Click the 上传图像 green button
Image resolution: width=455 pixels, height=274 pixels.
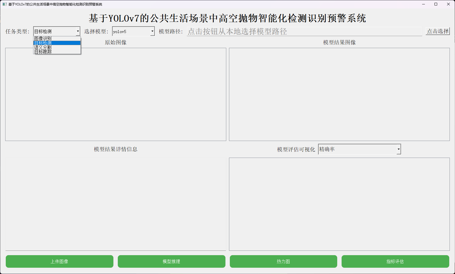coord(59,261)
